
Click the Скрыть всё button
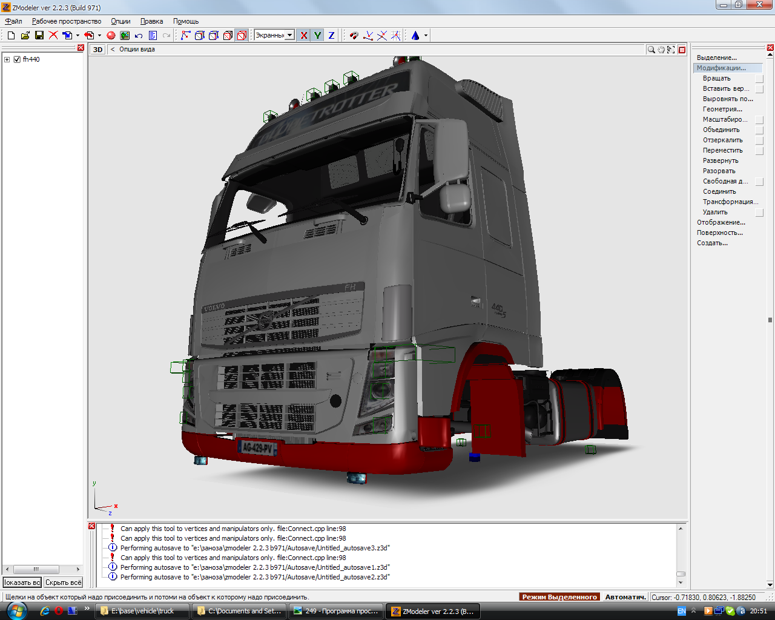click(x=63, y=582)
